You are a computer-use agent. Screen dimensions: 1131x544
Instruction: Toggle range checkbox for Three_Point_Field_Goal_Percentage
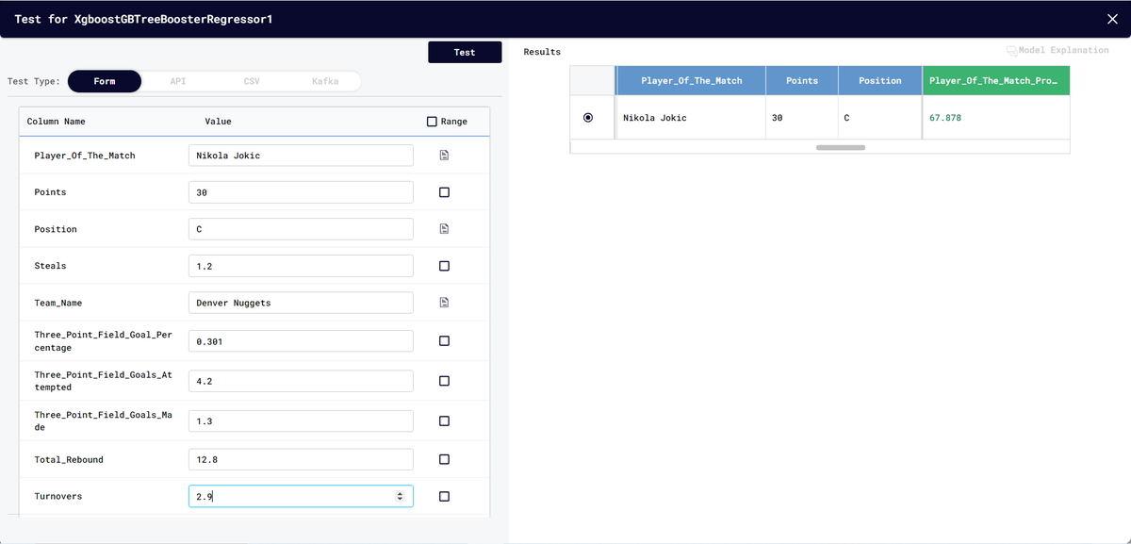click(444, 341)
